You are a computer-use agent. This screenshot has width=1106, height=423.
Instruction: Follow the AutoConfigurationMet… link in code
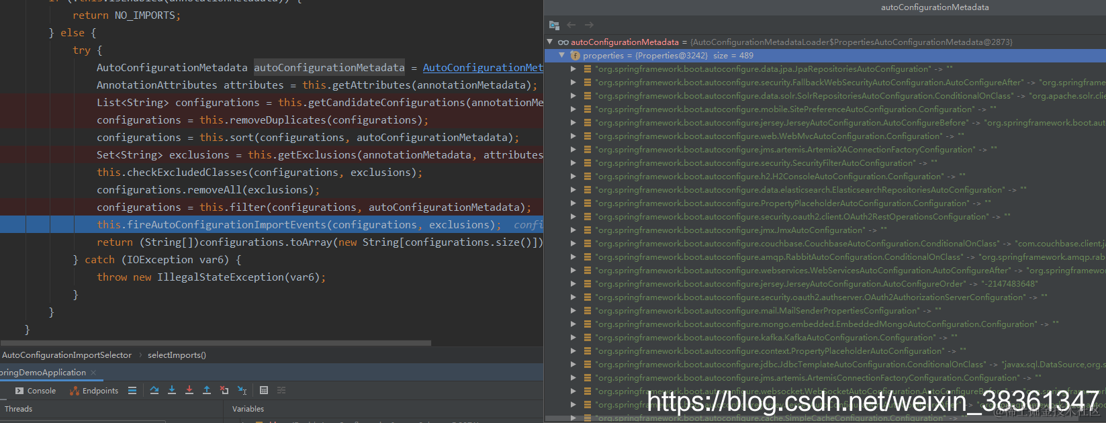[483, 68]
